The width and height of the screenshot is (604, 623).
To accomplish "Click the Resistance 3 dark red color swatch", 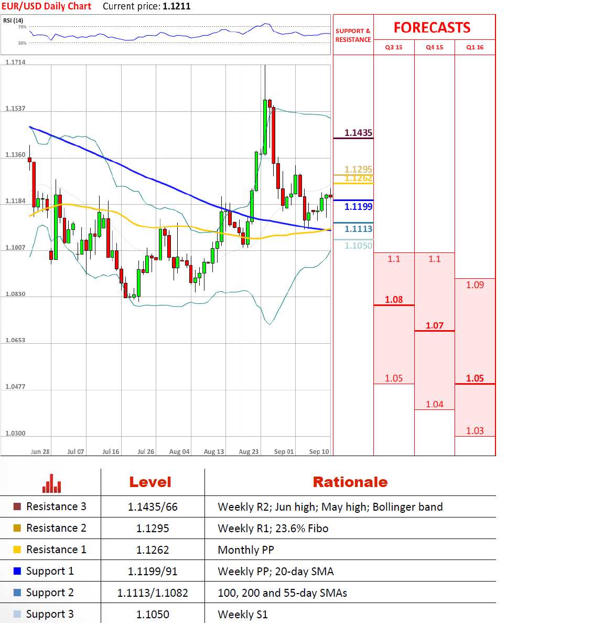I will (17, 506).
